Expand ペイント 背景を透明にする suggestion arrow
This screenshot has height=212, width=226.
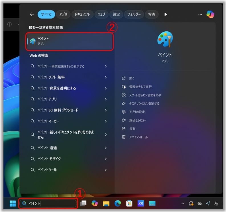106,88
